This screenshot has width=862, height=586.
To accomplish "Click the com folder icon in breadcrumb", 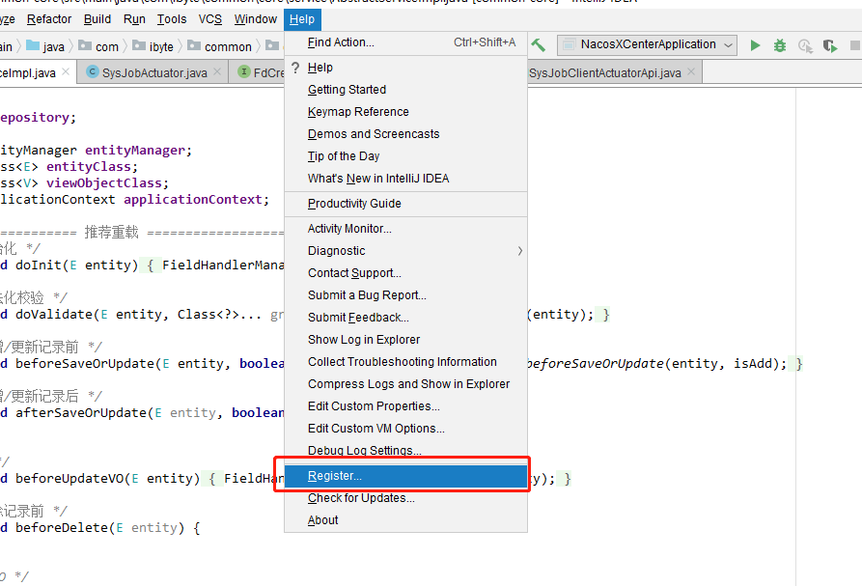I will 85,45.
